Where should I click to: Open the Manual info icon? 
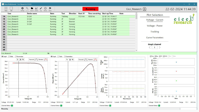[x=45, y=8]
